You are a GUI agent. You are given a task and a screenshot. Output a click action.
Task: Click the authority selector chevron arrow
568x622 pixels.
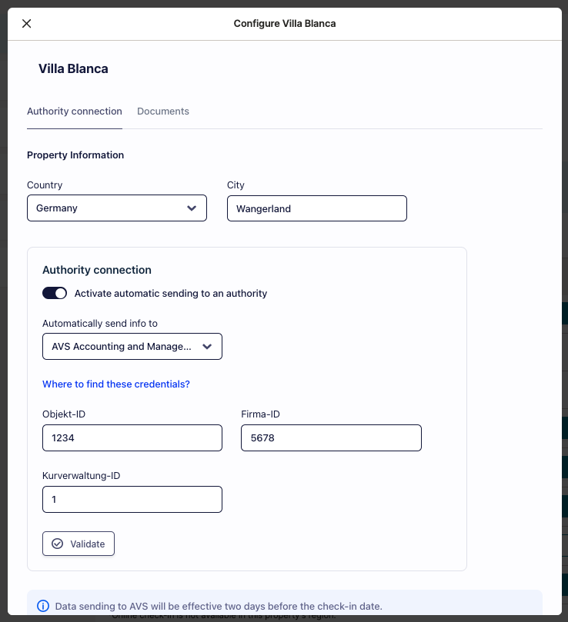(x=207, y=347)
